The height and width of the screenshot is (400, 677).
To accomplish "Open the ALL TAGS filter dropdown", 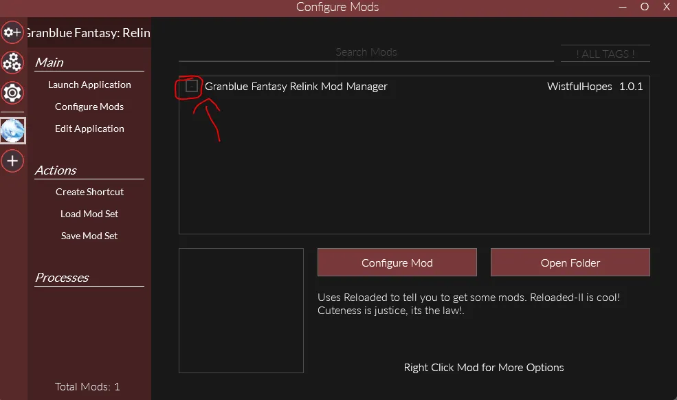I will tap(605, 54).
